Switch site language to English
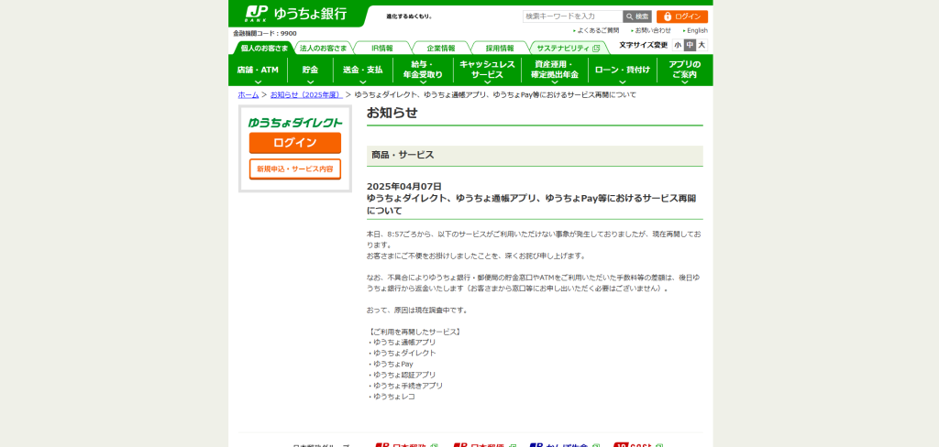 (697, 30)
